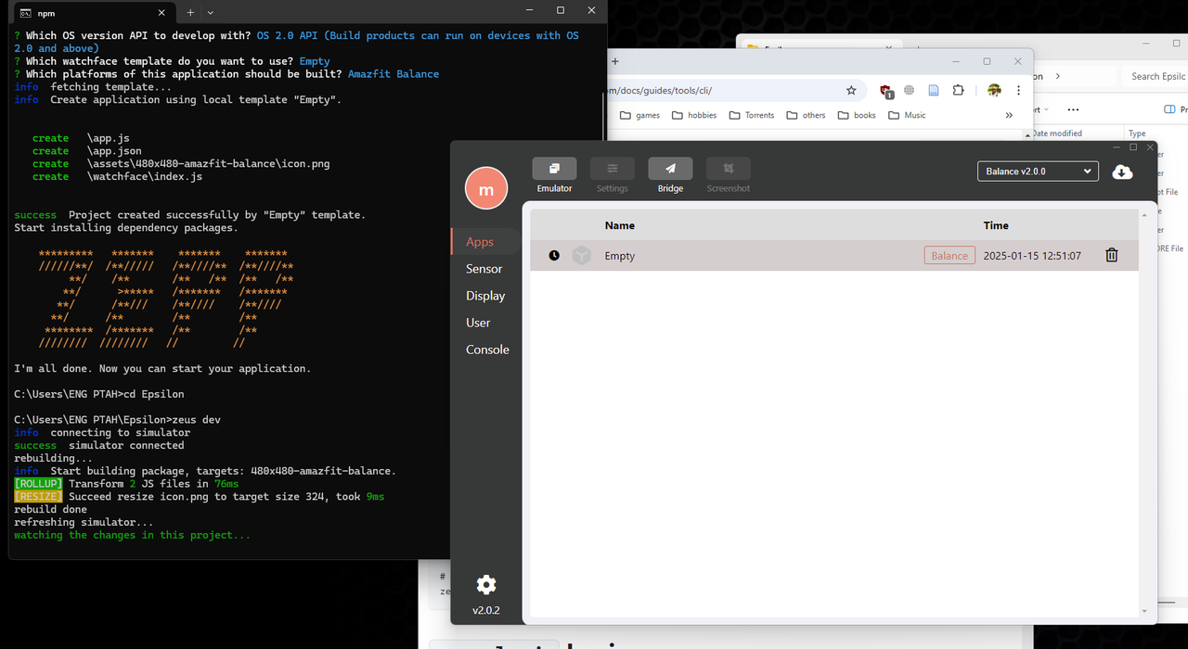This screenshot has width=1188, height=649.
Task: Open the Music bookmark folder
Action: click(907, 115)
